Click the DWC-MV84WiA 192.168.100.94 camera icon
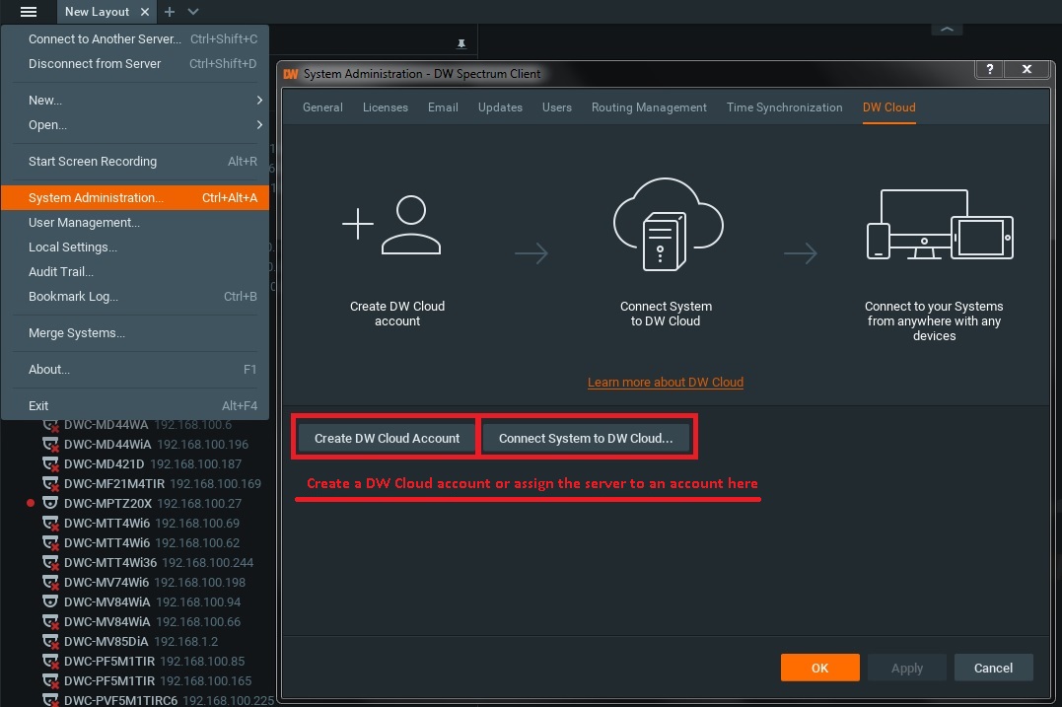The width and height of the screenshot is (1062, 707). pyautogui.click(x=50, y=602)
